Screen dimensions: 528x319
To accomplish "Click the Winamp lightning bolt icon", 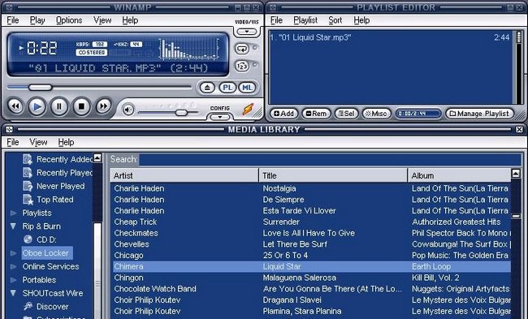I will click(x=249, y=110).
